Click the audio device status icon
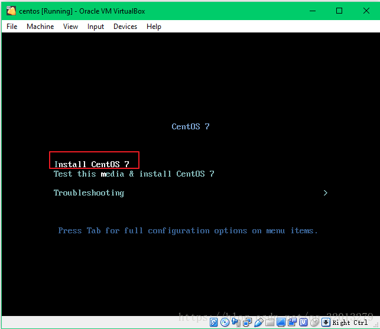380x329 pixels. [x=236, y=323]
